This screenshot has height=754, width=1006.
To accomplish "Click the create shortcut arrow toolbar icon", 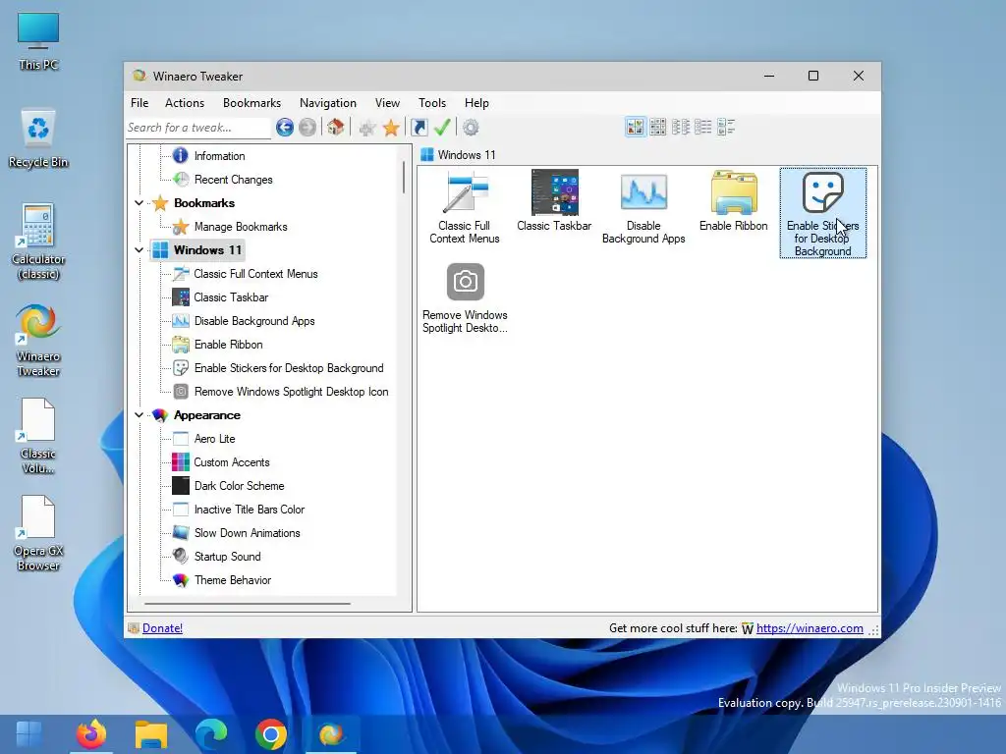I will [419, 128].
